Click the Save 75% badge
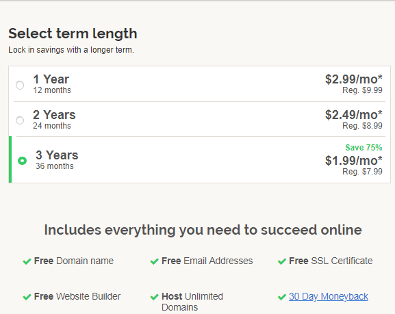 point(364,148)
